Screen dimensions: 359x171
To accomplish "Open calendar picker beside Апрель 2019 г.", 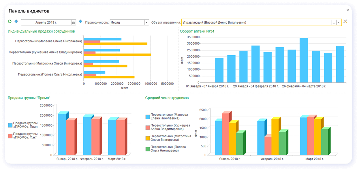I will tap(74, 22).
